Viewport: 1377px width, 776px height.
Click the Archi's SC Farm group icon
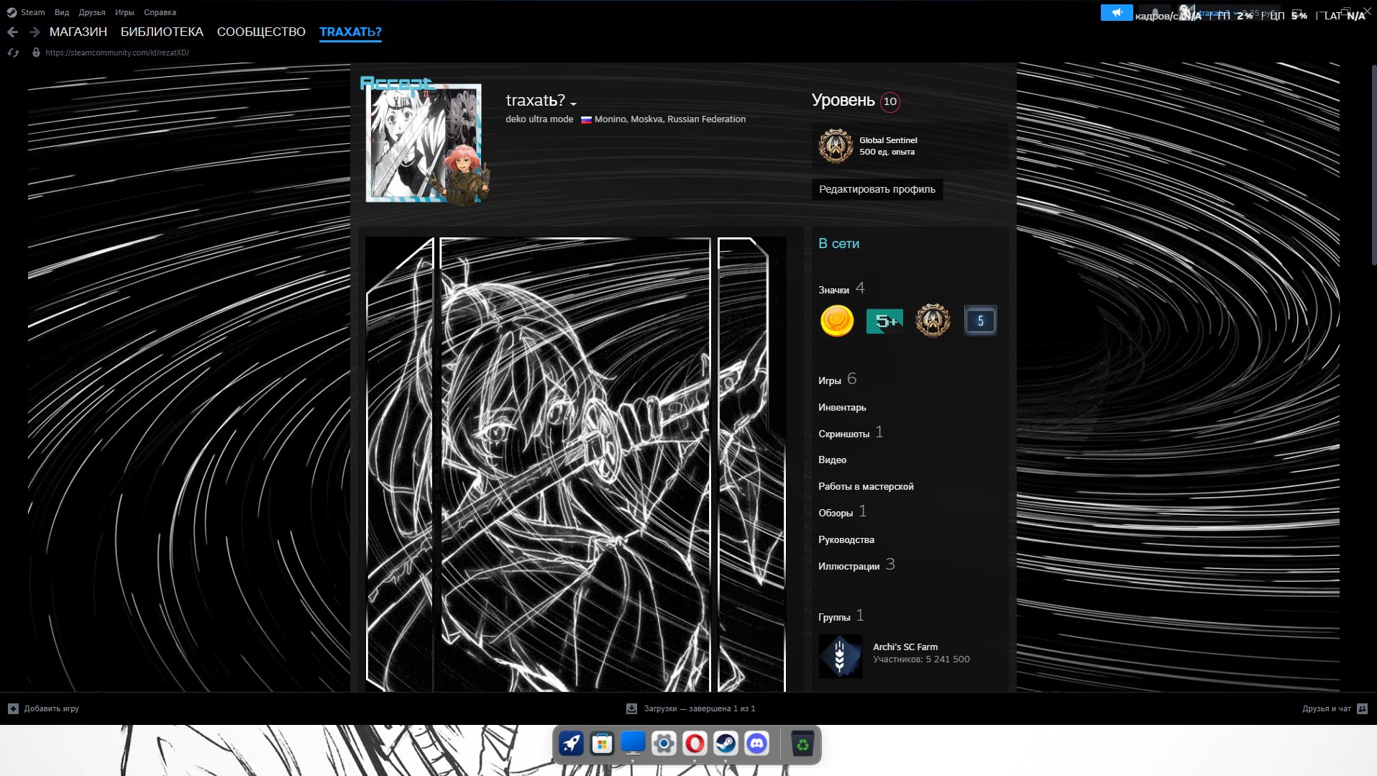click(840, 655)
